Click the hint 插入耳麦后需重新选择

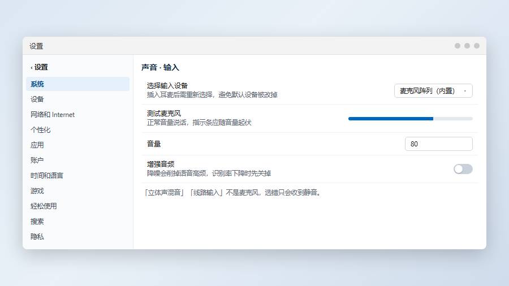pyautogui.click(x=212, y=95)
